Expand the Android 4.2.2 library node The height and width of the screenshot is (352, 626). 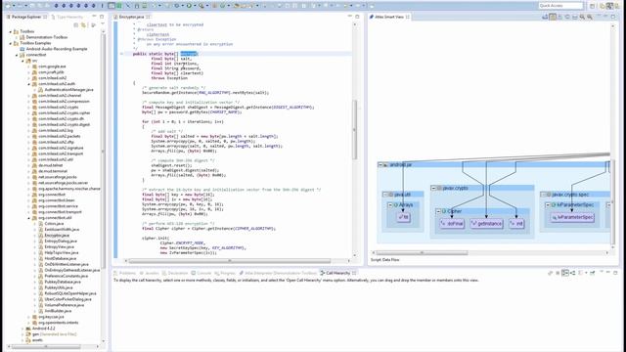click(22, 329)
